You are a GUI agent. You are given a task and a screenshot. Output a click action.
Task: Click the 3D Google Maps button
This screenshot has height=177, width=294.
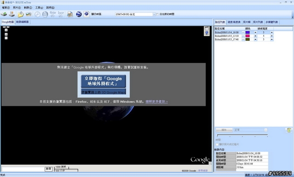tap(103, 92)
